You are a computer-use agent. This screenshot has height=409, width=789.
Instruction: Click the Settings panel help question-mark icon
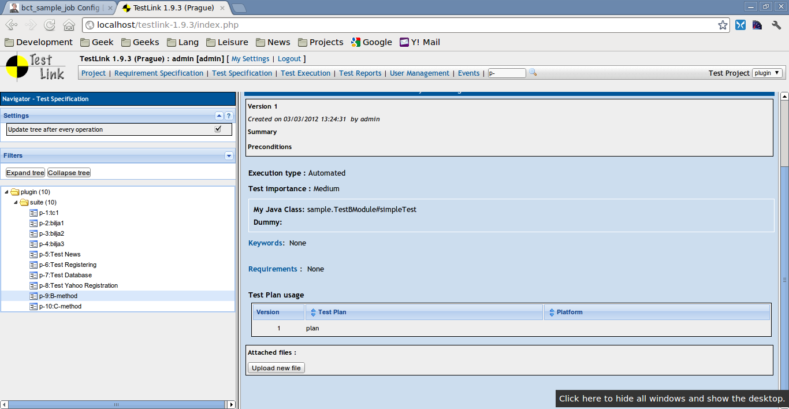[229, 116]
